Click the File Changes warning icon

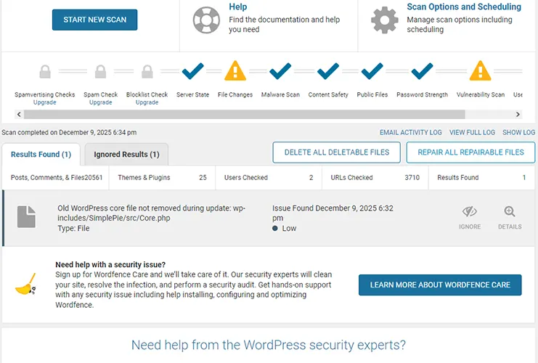[x=235, y=70]
